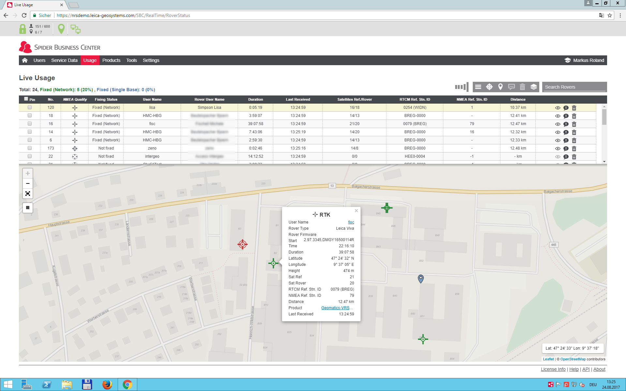Screen dimensions: 626x391
Task: Delete rover 14 with its trash icon
Action: tap(574, 132)
